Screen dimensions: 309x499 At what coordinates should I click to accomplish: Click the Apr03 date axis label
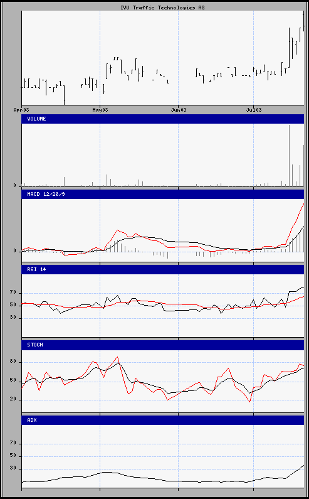[x=21, y=110]
